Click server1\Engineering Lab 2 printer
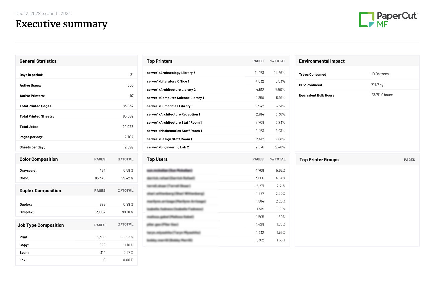 point(168,147)
